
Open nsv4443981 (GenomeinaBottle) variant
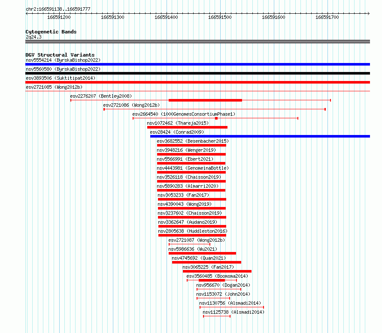tap(193, 168)
